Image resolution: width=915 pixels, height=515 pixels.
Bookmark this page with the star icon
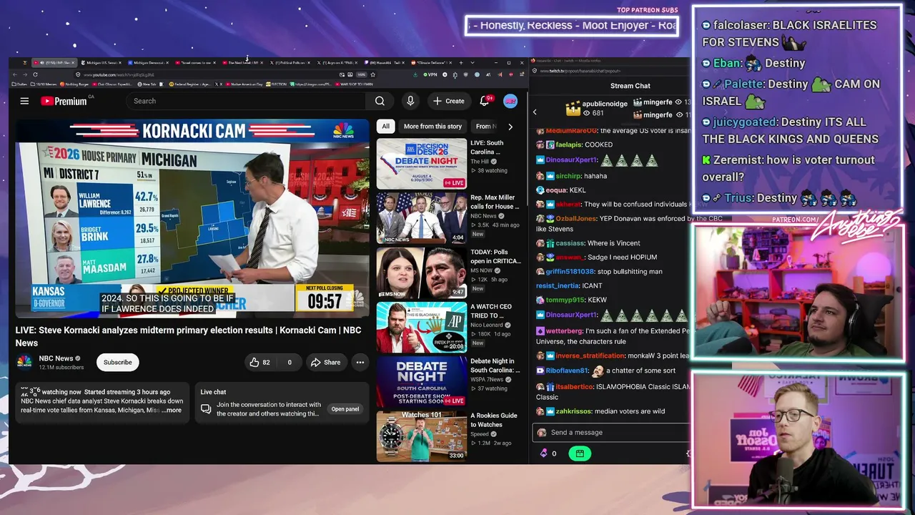click(372, 74)
